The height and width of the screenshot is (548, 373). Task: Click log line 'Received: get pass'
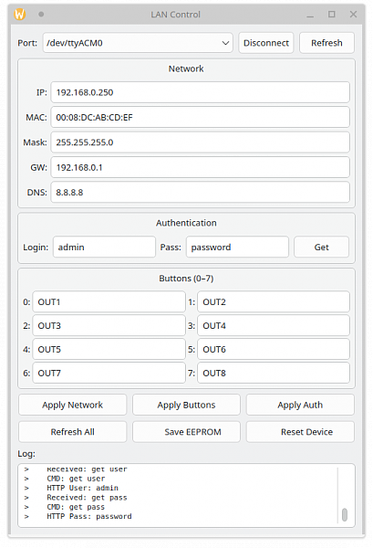87,498
